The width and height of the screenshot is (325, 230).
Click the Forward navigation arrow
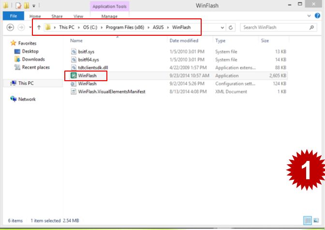[x=21, y=28]
